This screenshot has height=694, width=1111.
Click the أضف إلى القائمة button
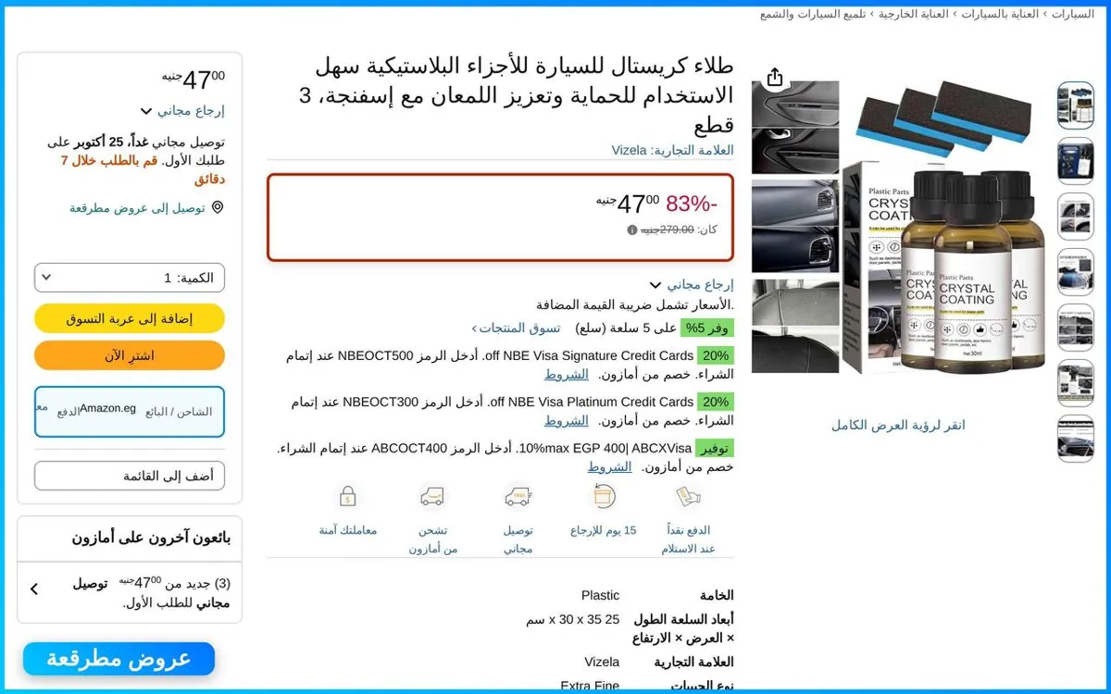130,476
